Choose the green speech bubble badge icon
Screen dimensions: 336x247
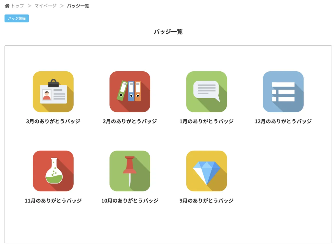tap(207, 92)
